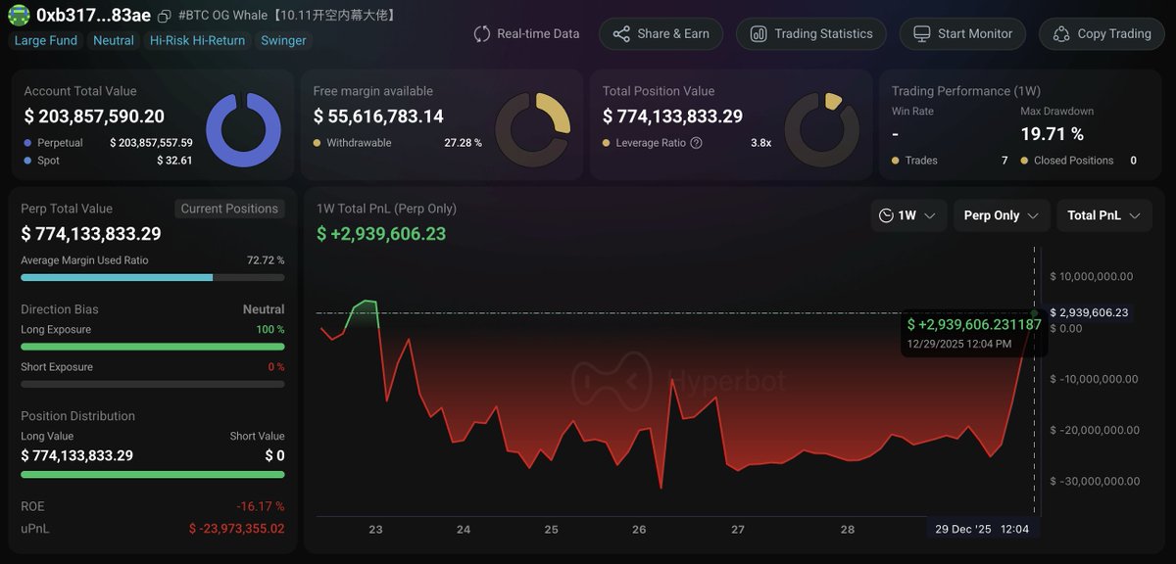Click the Short Value $ 0
This screenshot has width=1176, height=564.
(x=274, y=455)
